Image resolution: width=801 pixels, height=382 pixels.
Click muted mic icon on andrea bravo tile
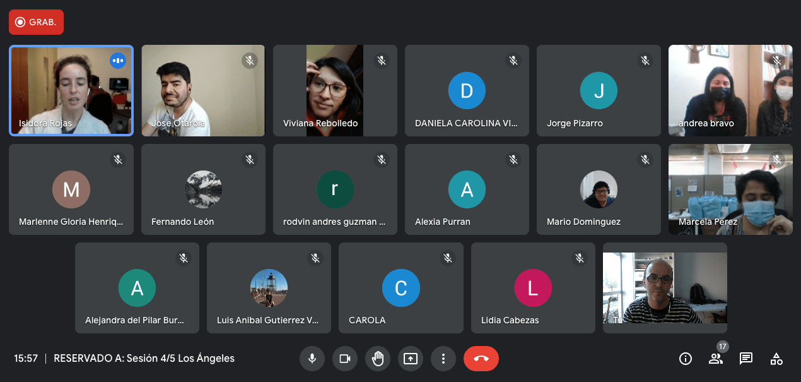pos(777,61)
